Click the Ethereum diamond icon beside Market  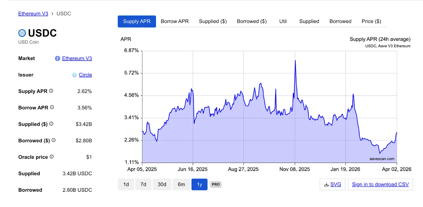(57, 58)
